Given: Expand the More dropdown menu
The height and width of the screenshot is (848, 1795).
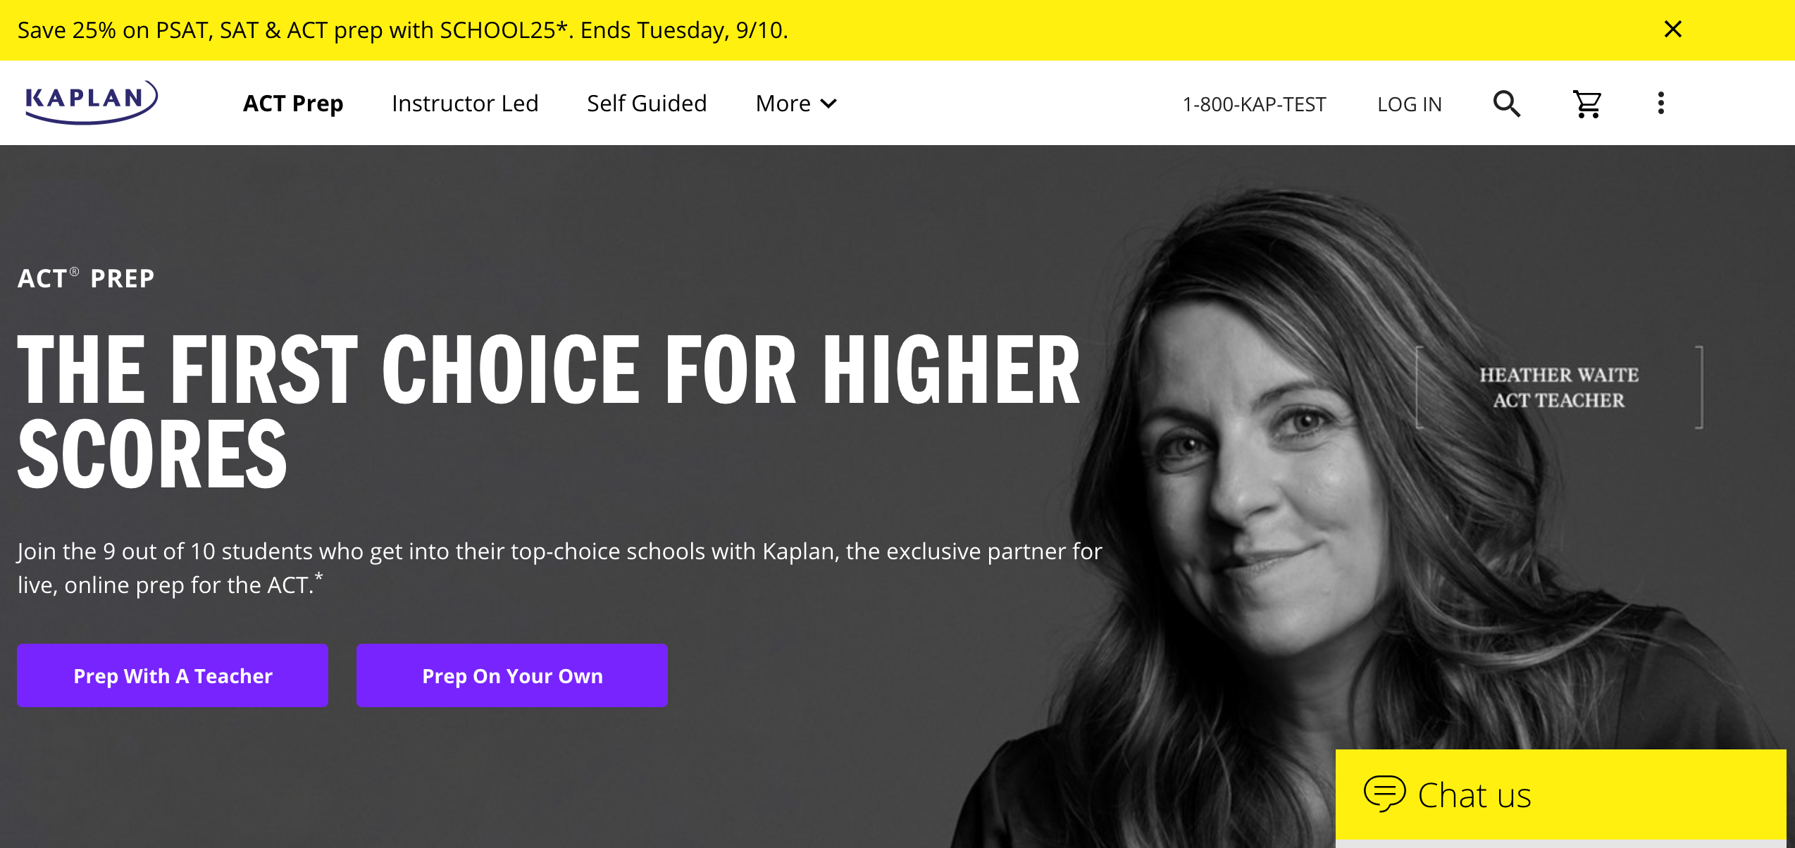Looking at the screenshot, I should pos(796,104).
